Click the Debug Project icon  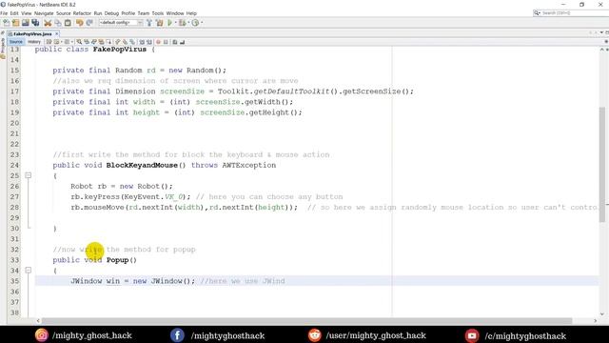click(x=182, y=23)
